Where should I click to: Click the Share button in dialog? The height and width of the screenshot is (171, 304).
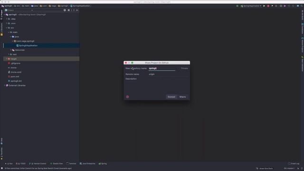coord(182,97)
